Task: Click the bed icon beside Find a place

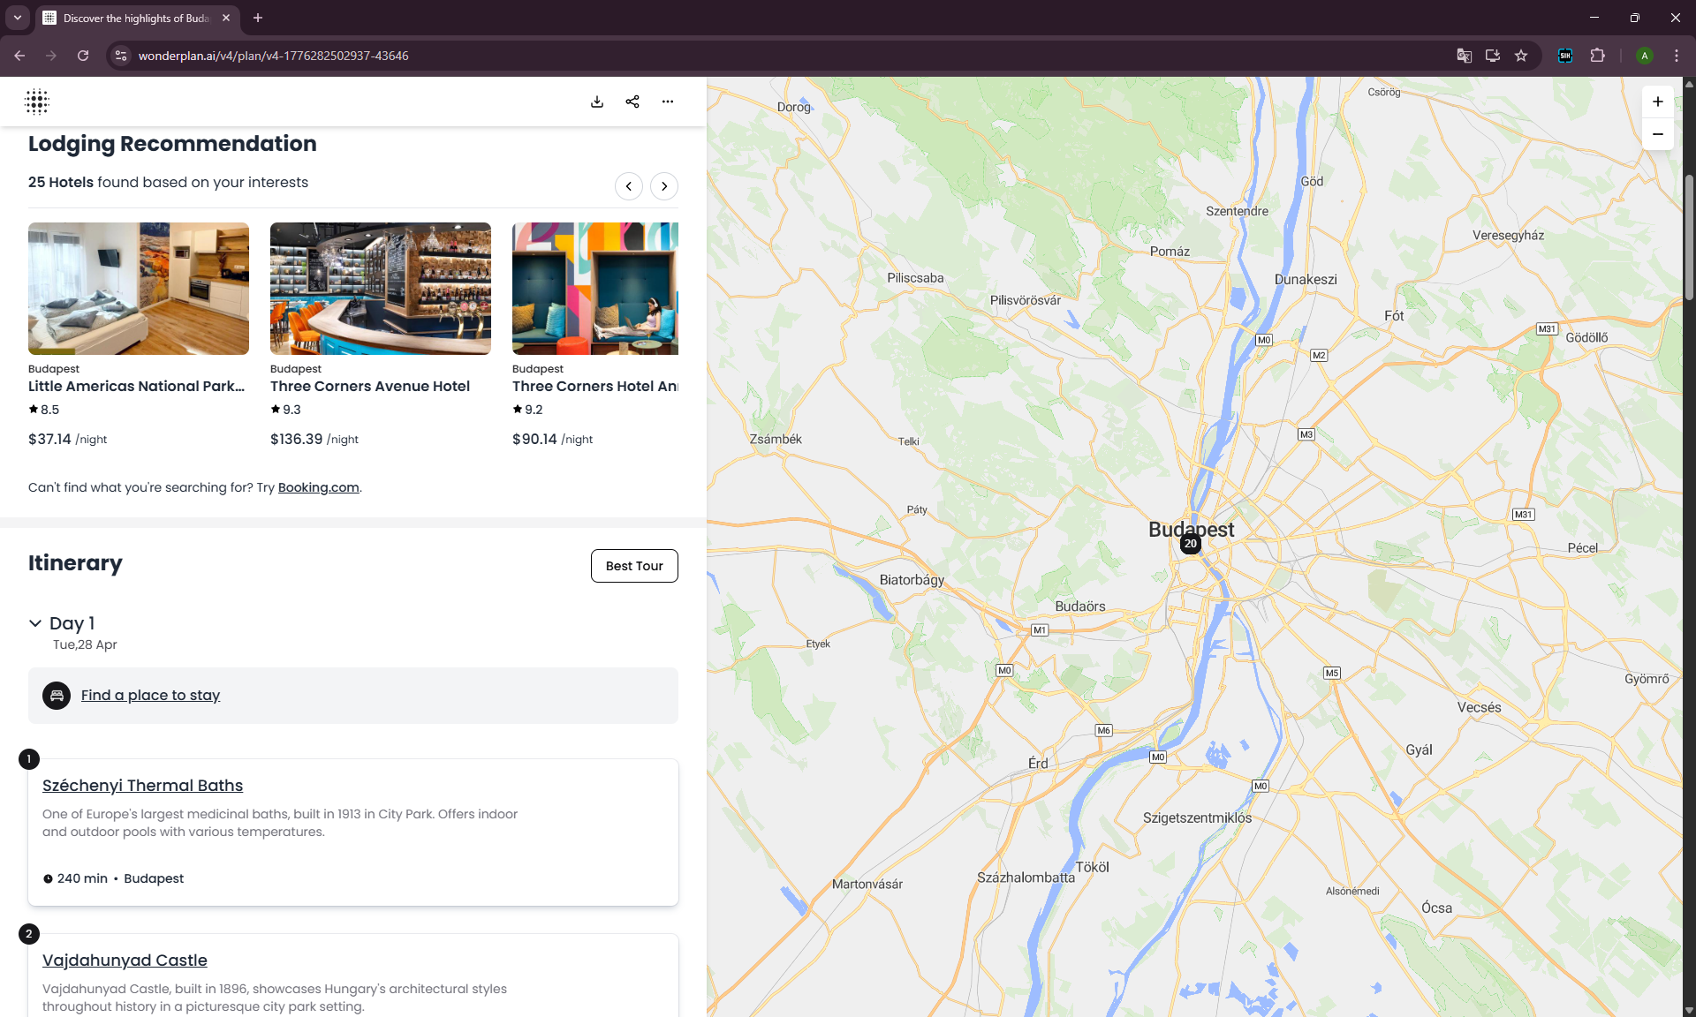Action: pyautogui.click(x=57, y=696)
